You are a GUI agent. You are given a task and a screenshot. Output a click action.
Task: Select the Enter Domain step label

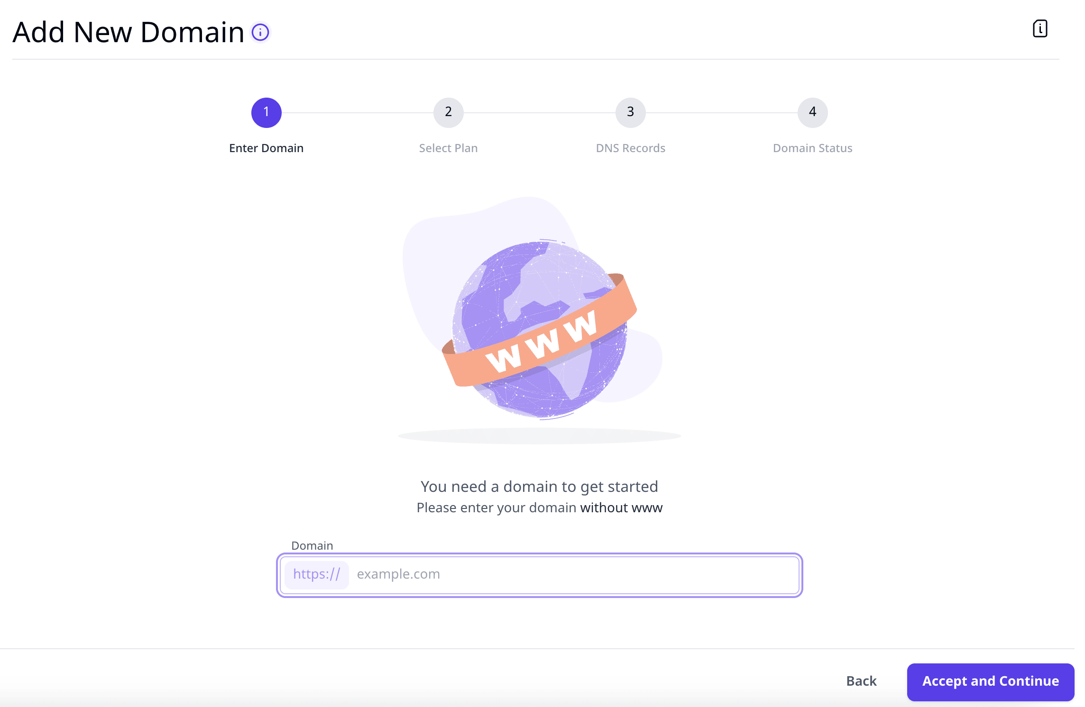click(x=267, y=148)
